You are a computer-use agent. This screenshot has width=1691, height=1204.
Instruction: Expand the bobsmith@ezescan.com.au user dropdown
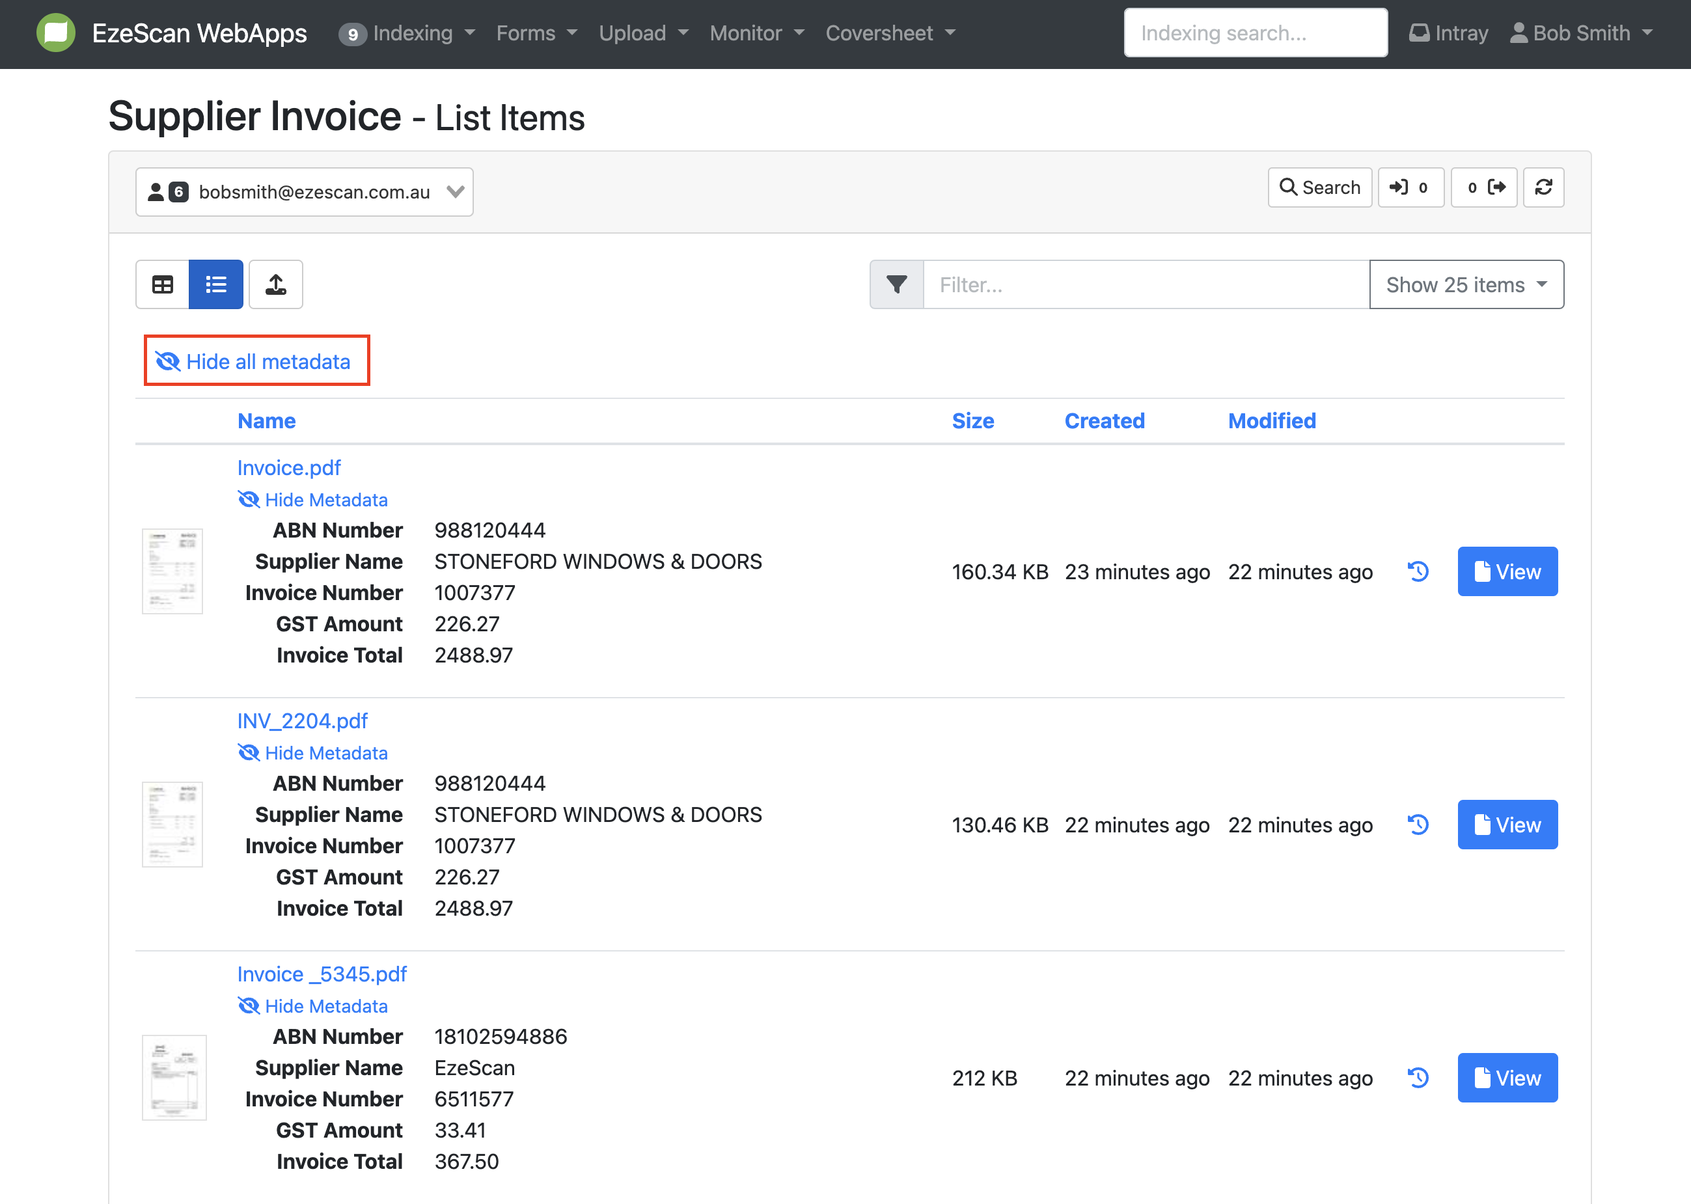tap(304, 192)
